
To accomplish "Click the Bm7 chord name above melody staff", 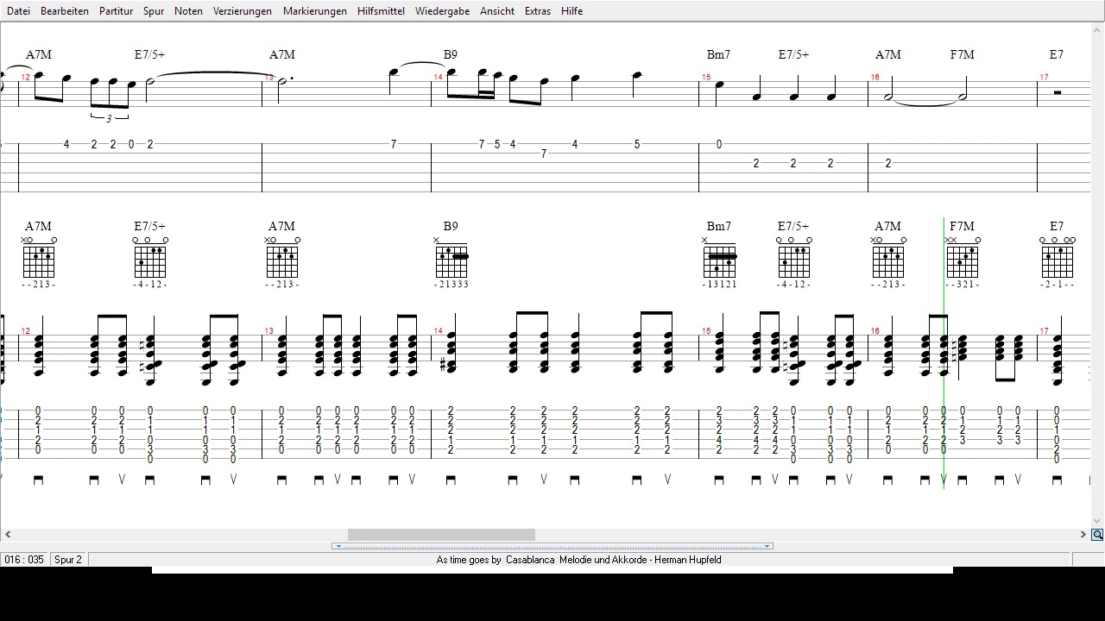I will click(x=718, y=54).
